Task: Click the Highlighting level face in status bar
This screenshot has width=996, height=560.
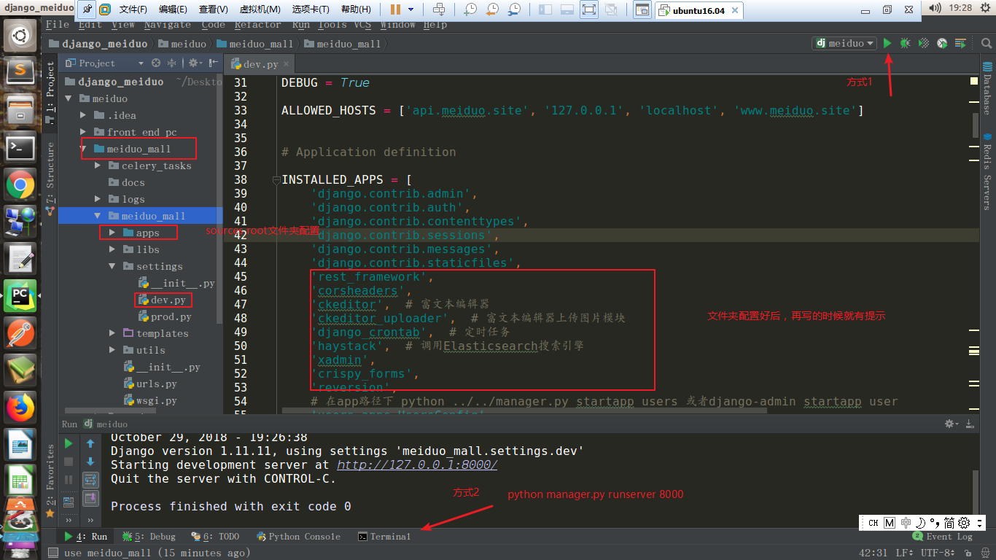Action: pyautogui.click(x=984, y=553)
